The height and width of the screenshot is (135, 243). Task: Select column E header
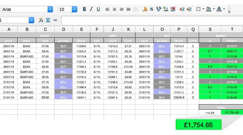click(81, 29)
